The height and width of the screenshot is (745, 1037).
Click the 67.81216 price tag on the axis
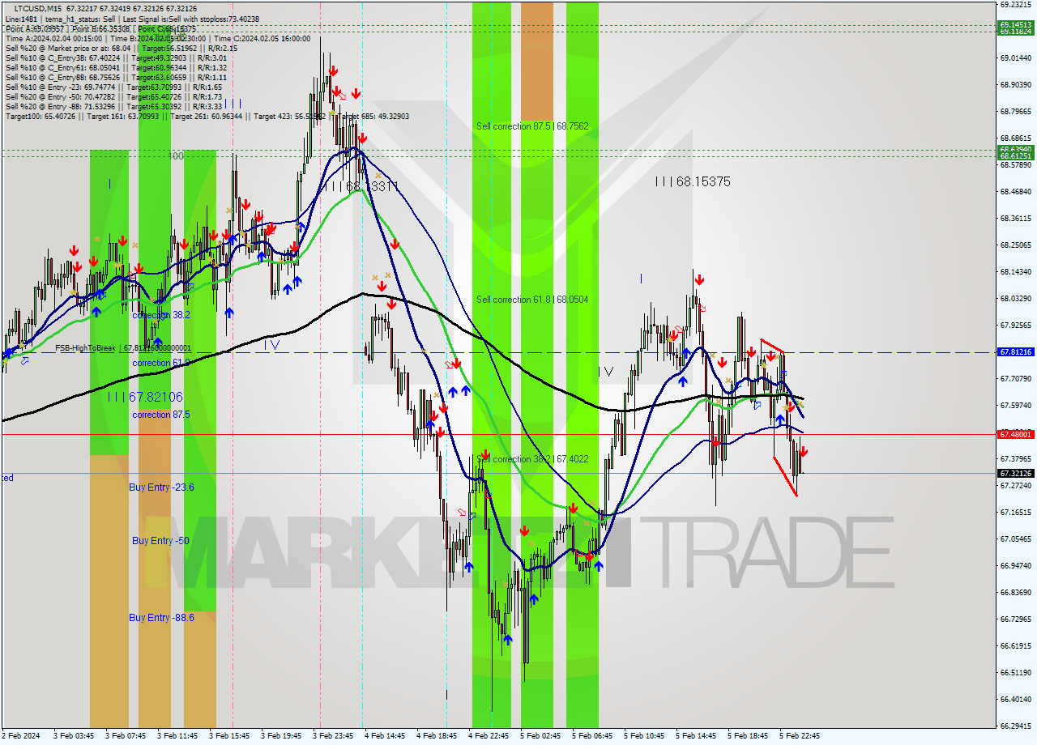tap(1016, 352)
